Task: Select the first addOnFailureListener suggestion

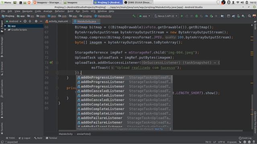Action: [x=124, y=118]
